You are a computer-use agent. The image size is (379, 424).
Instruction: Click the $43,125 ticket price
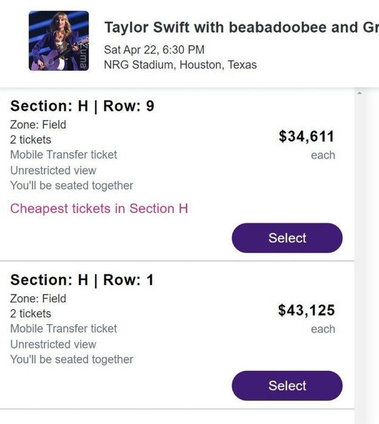306,311
